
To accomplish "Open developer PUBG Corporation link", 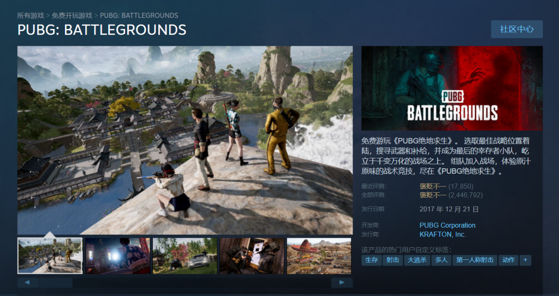I will (x=448, y=226).
